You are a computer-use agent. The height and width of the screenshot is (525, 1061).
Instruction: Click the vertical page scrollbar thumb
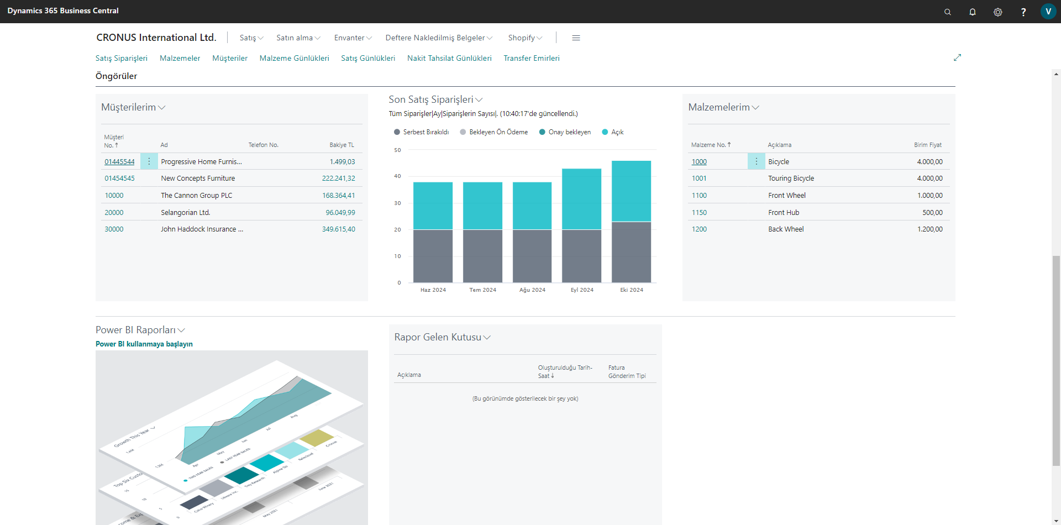pyautogui.click(x=1056, y=361)
